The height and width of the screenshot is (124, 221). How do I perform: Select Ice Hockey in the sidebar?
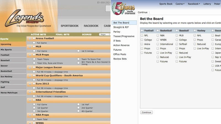click(x=13, y=77)
